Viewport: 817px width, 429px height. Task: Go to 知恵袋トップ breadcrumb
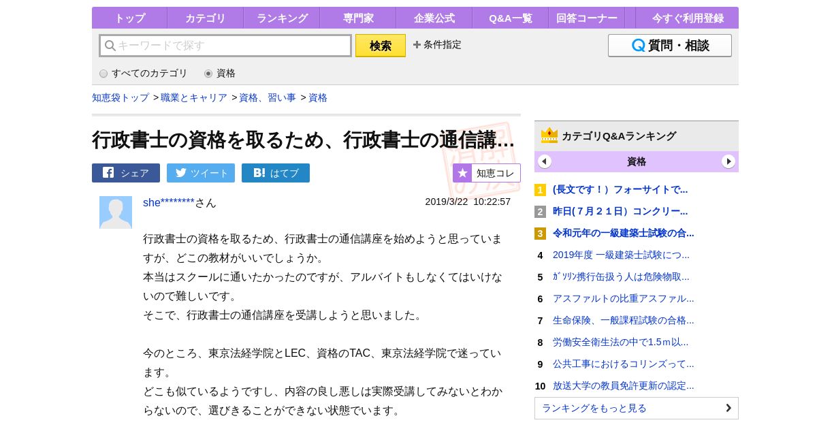tap(121, 97)
